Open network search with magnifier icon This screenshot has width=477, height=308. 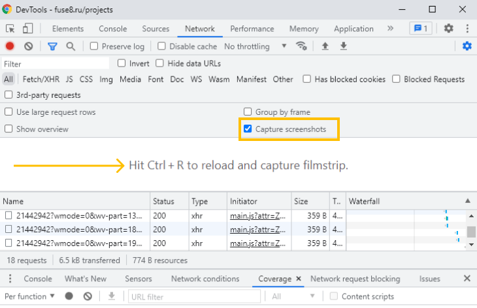[x=71, y=46]
